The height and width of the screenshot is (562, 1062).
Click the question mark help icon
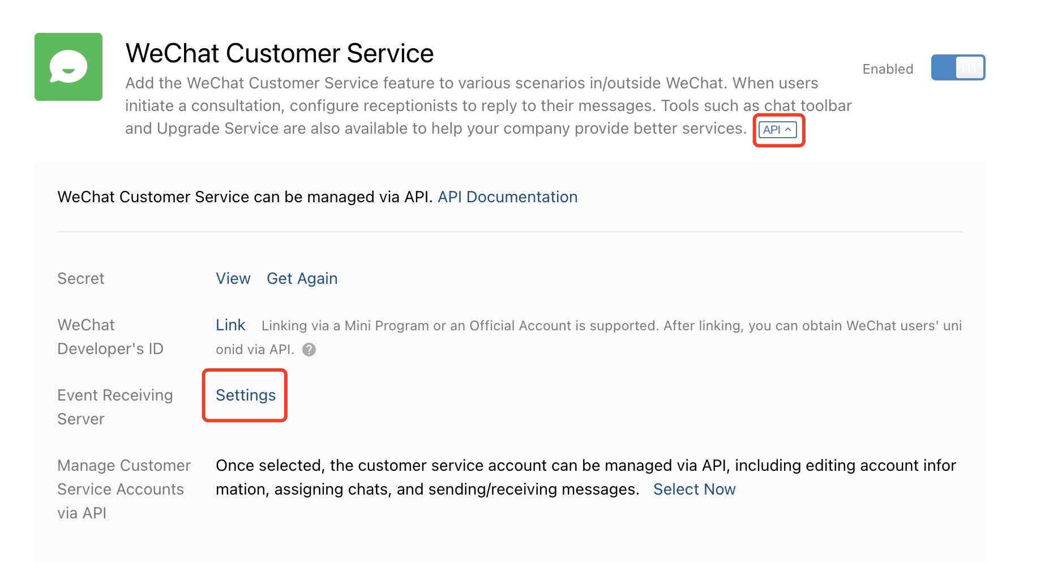tap(309, 350)
